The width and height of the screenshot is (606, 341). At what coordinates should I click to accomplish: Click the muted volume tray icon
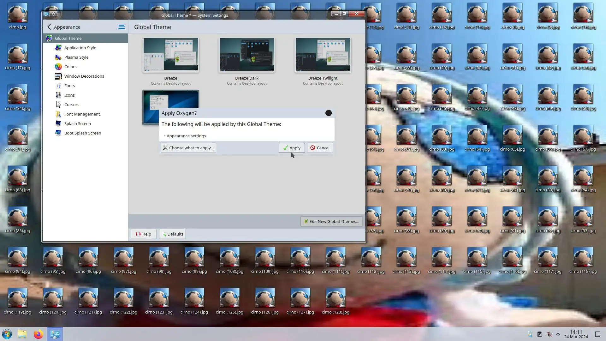click(549, 334)
